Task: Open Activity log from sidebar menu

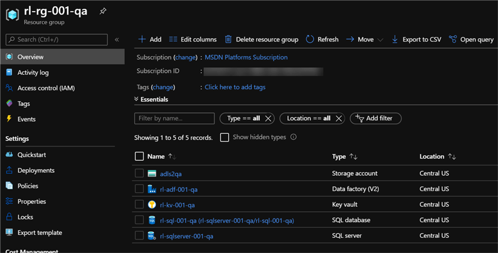Action: 33,72
